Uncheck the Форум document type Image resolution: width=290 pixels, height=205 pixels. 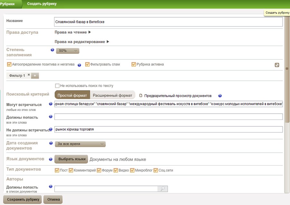[99, 170]
